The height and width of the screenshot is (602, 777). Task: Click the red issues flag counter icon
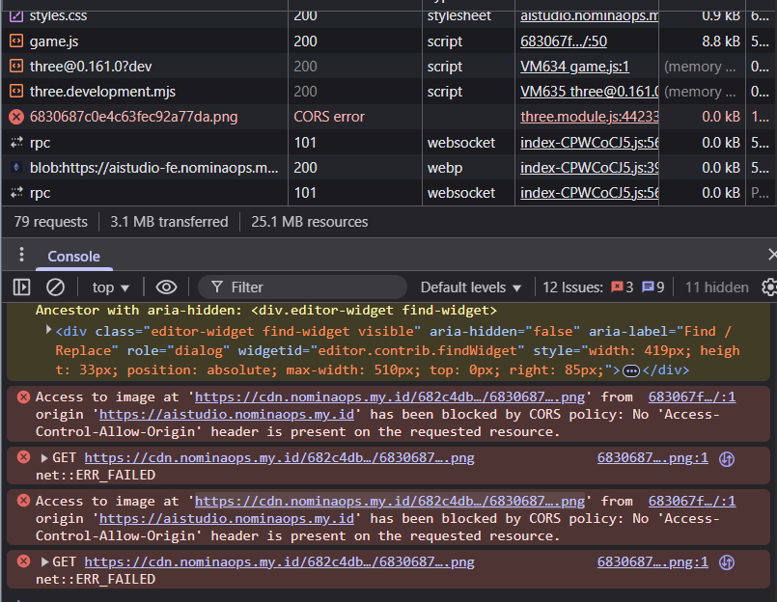619,287
